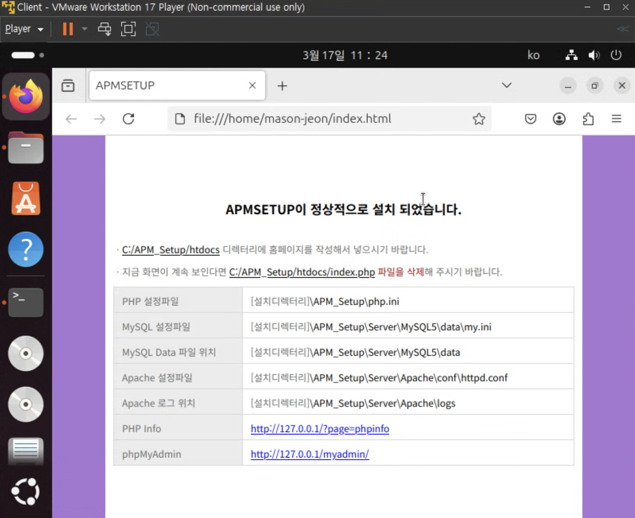Close the APMSETUP tab
Viewport: 635px width, 518px height.
click(x=252, y=86)
